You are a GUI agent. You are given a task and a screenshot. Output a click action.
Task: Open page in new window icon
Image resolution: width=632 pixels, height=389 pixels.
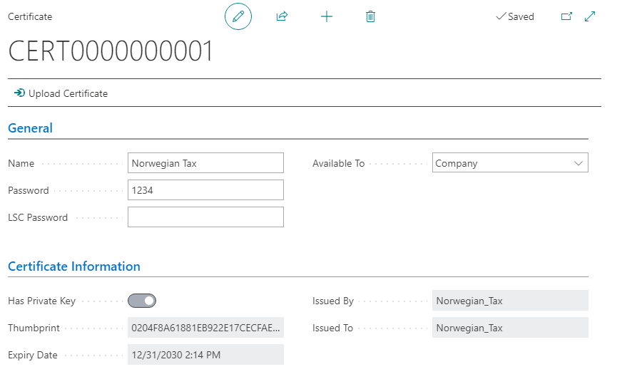(x=566, y=16)
